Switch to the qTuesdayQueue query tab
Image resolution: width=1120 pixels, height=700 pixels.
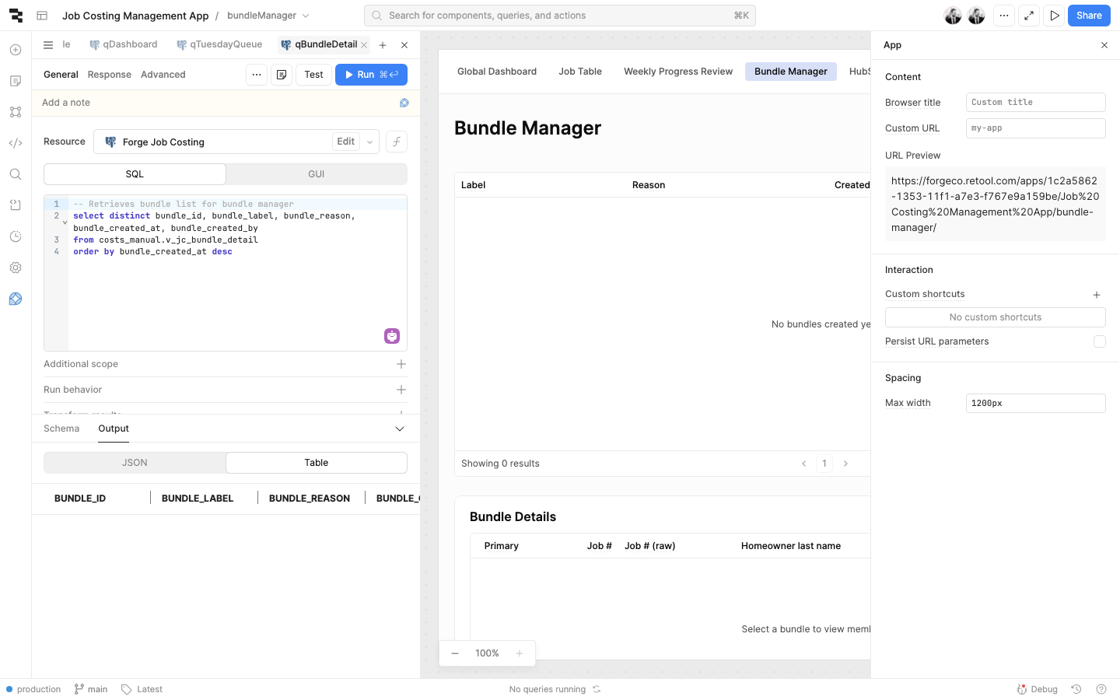(219, 44)
